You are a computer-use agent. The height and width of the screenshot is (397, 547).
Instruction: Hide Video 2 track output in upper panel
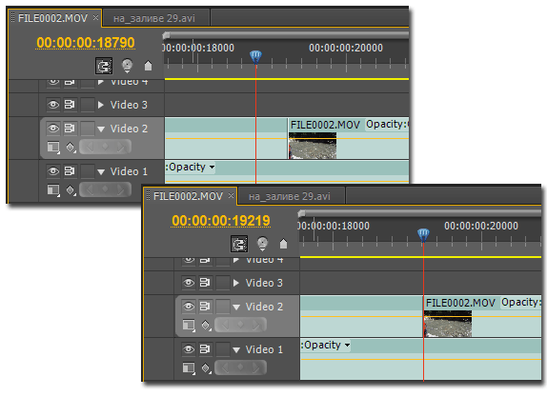coord(53,129)
